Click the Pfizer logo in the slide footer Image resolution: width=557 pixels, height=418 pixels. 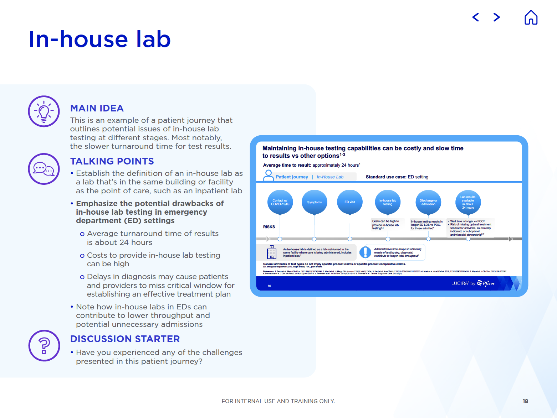tap(486, 283)
